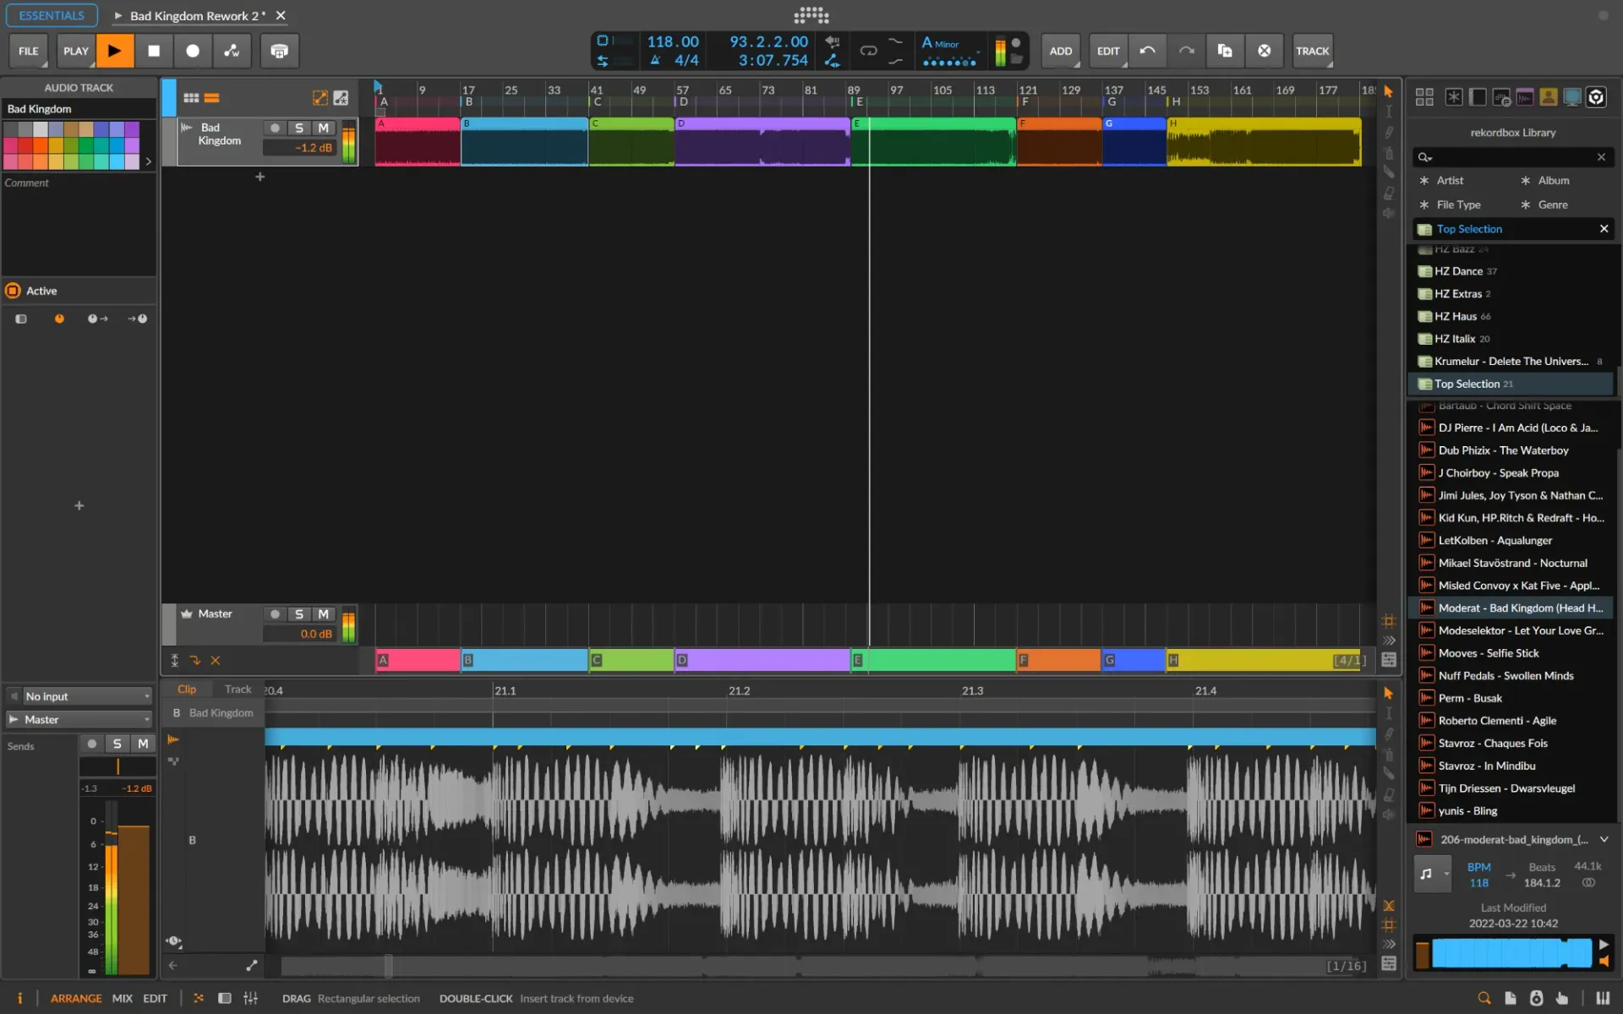Mute the Master track
Image resolution: width=1623 pixels, height=1014 pixels.
(323, 614)
